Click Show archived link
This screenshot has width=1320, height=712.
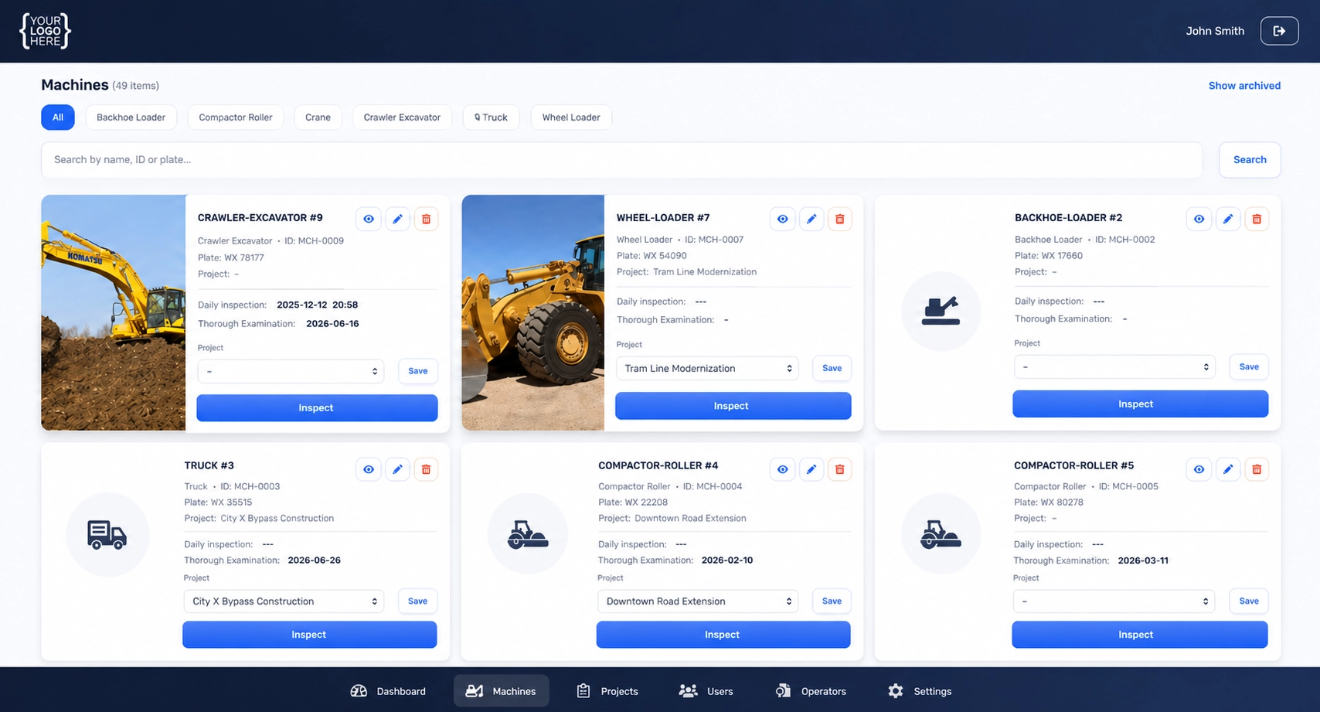[x=1244, y=85]
